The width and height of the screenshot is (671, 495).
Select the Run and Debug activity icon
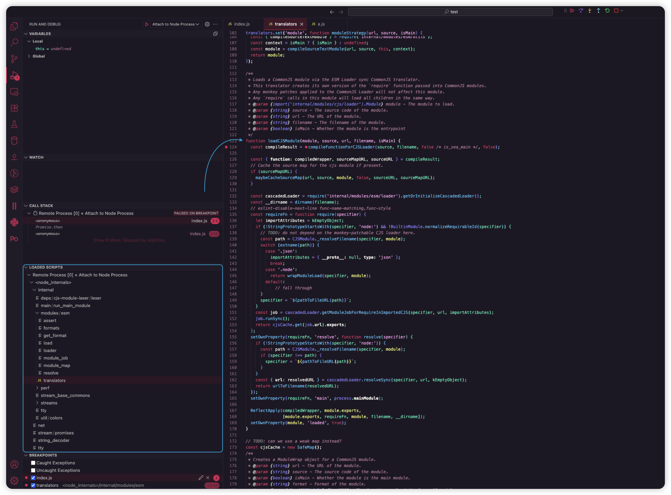pyautogui.click(x=14, y=75)
